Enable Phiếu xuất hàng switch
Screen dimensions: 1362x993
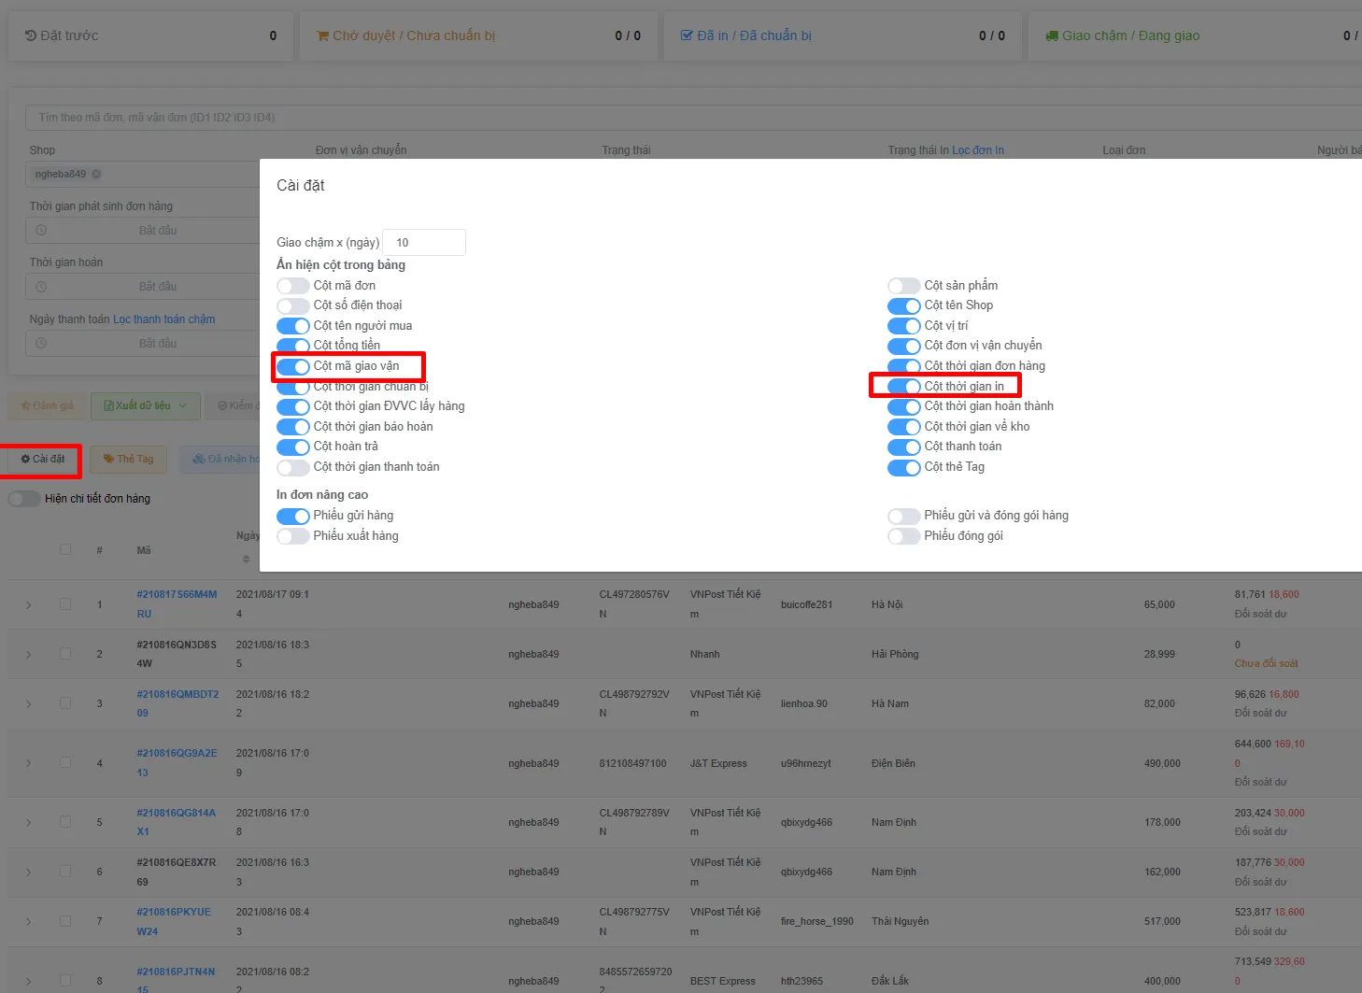pyautogui.click(x=292, y=536)
